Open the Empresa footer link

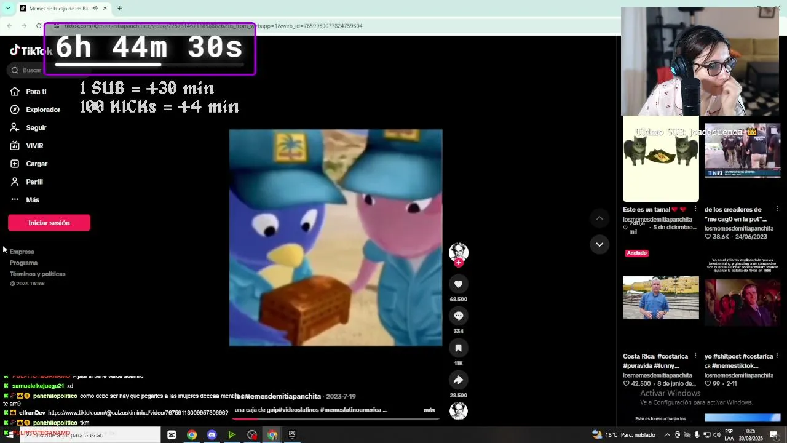click(x=22, y=252)
